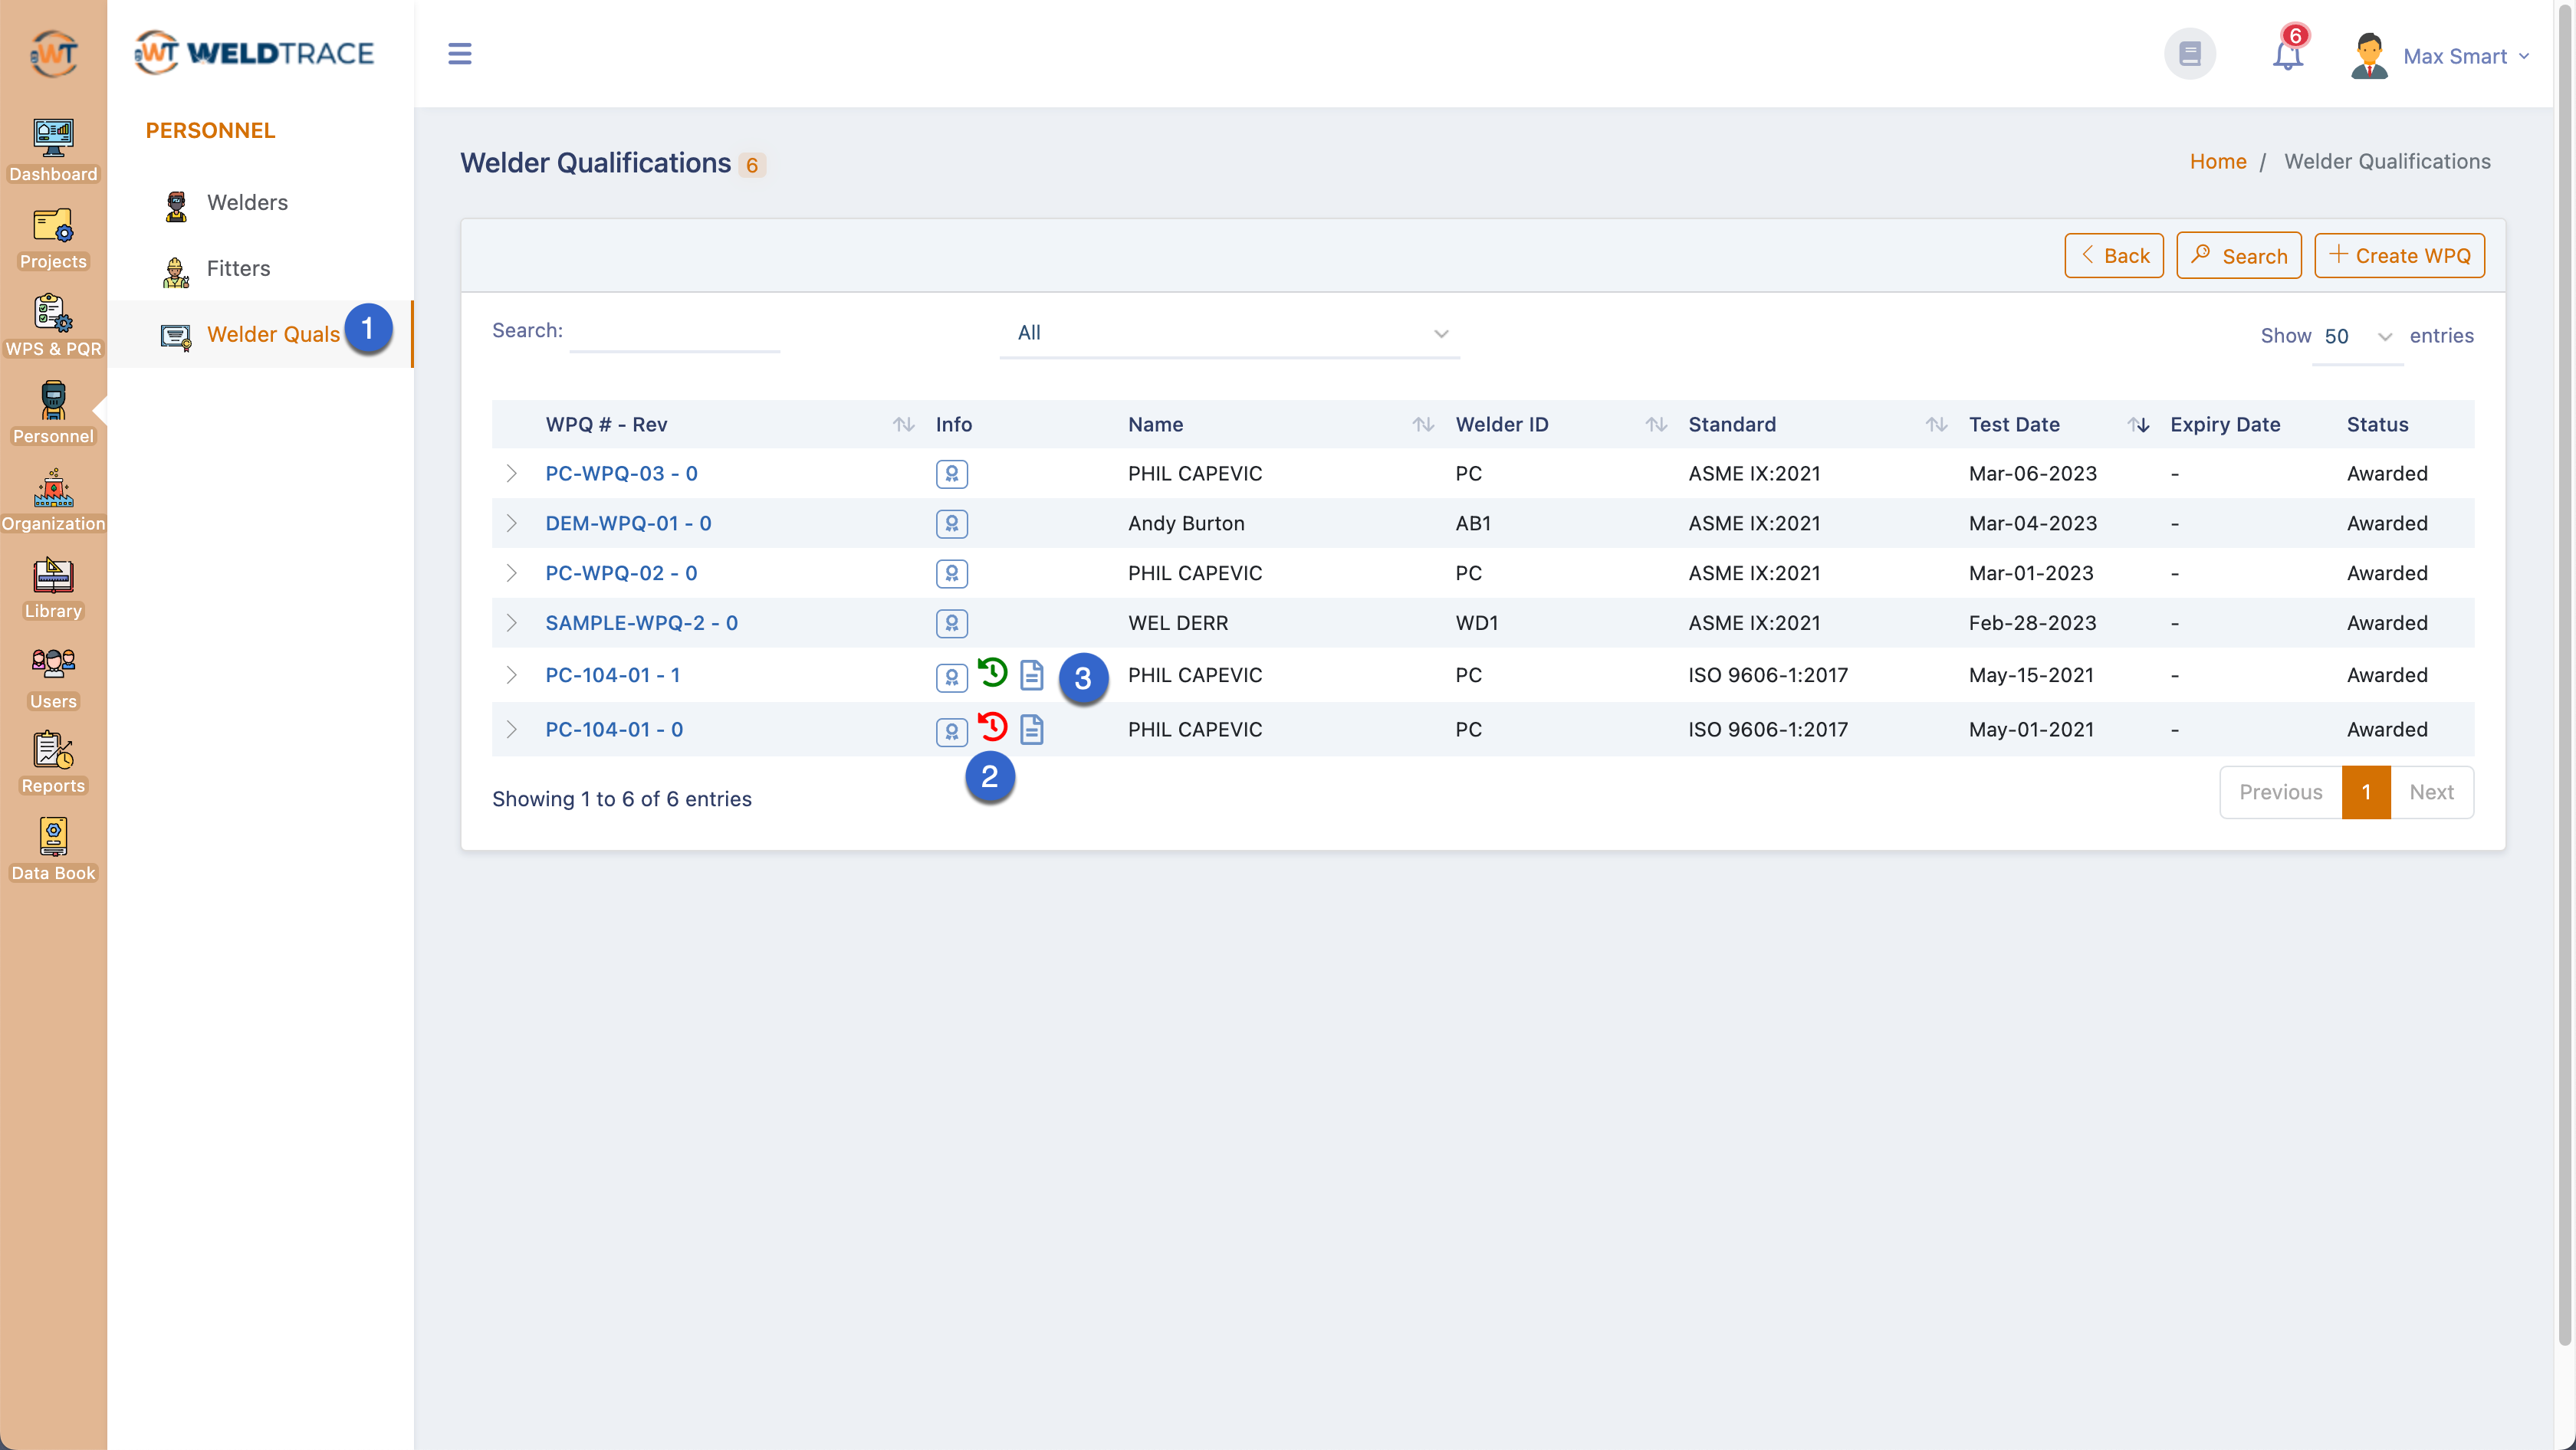Click red history icon for PC-104-01 - 0
Viewport: 2576px width, 1450px height.
[992, 727]
